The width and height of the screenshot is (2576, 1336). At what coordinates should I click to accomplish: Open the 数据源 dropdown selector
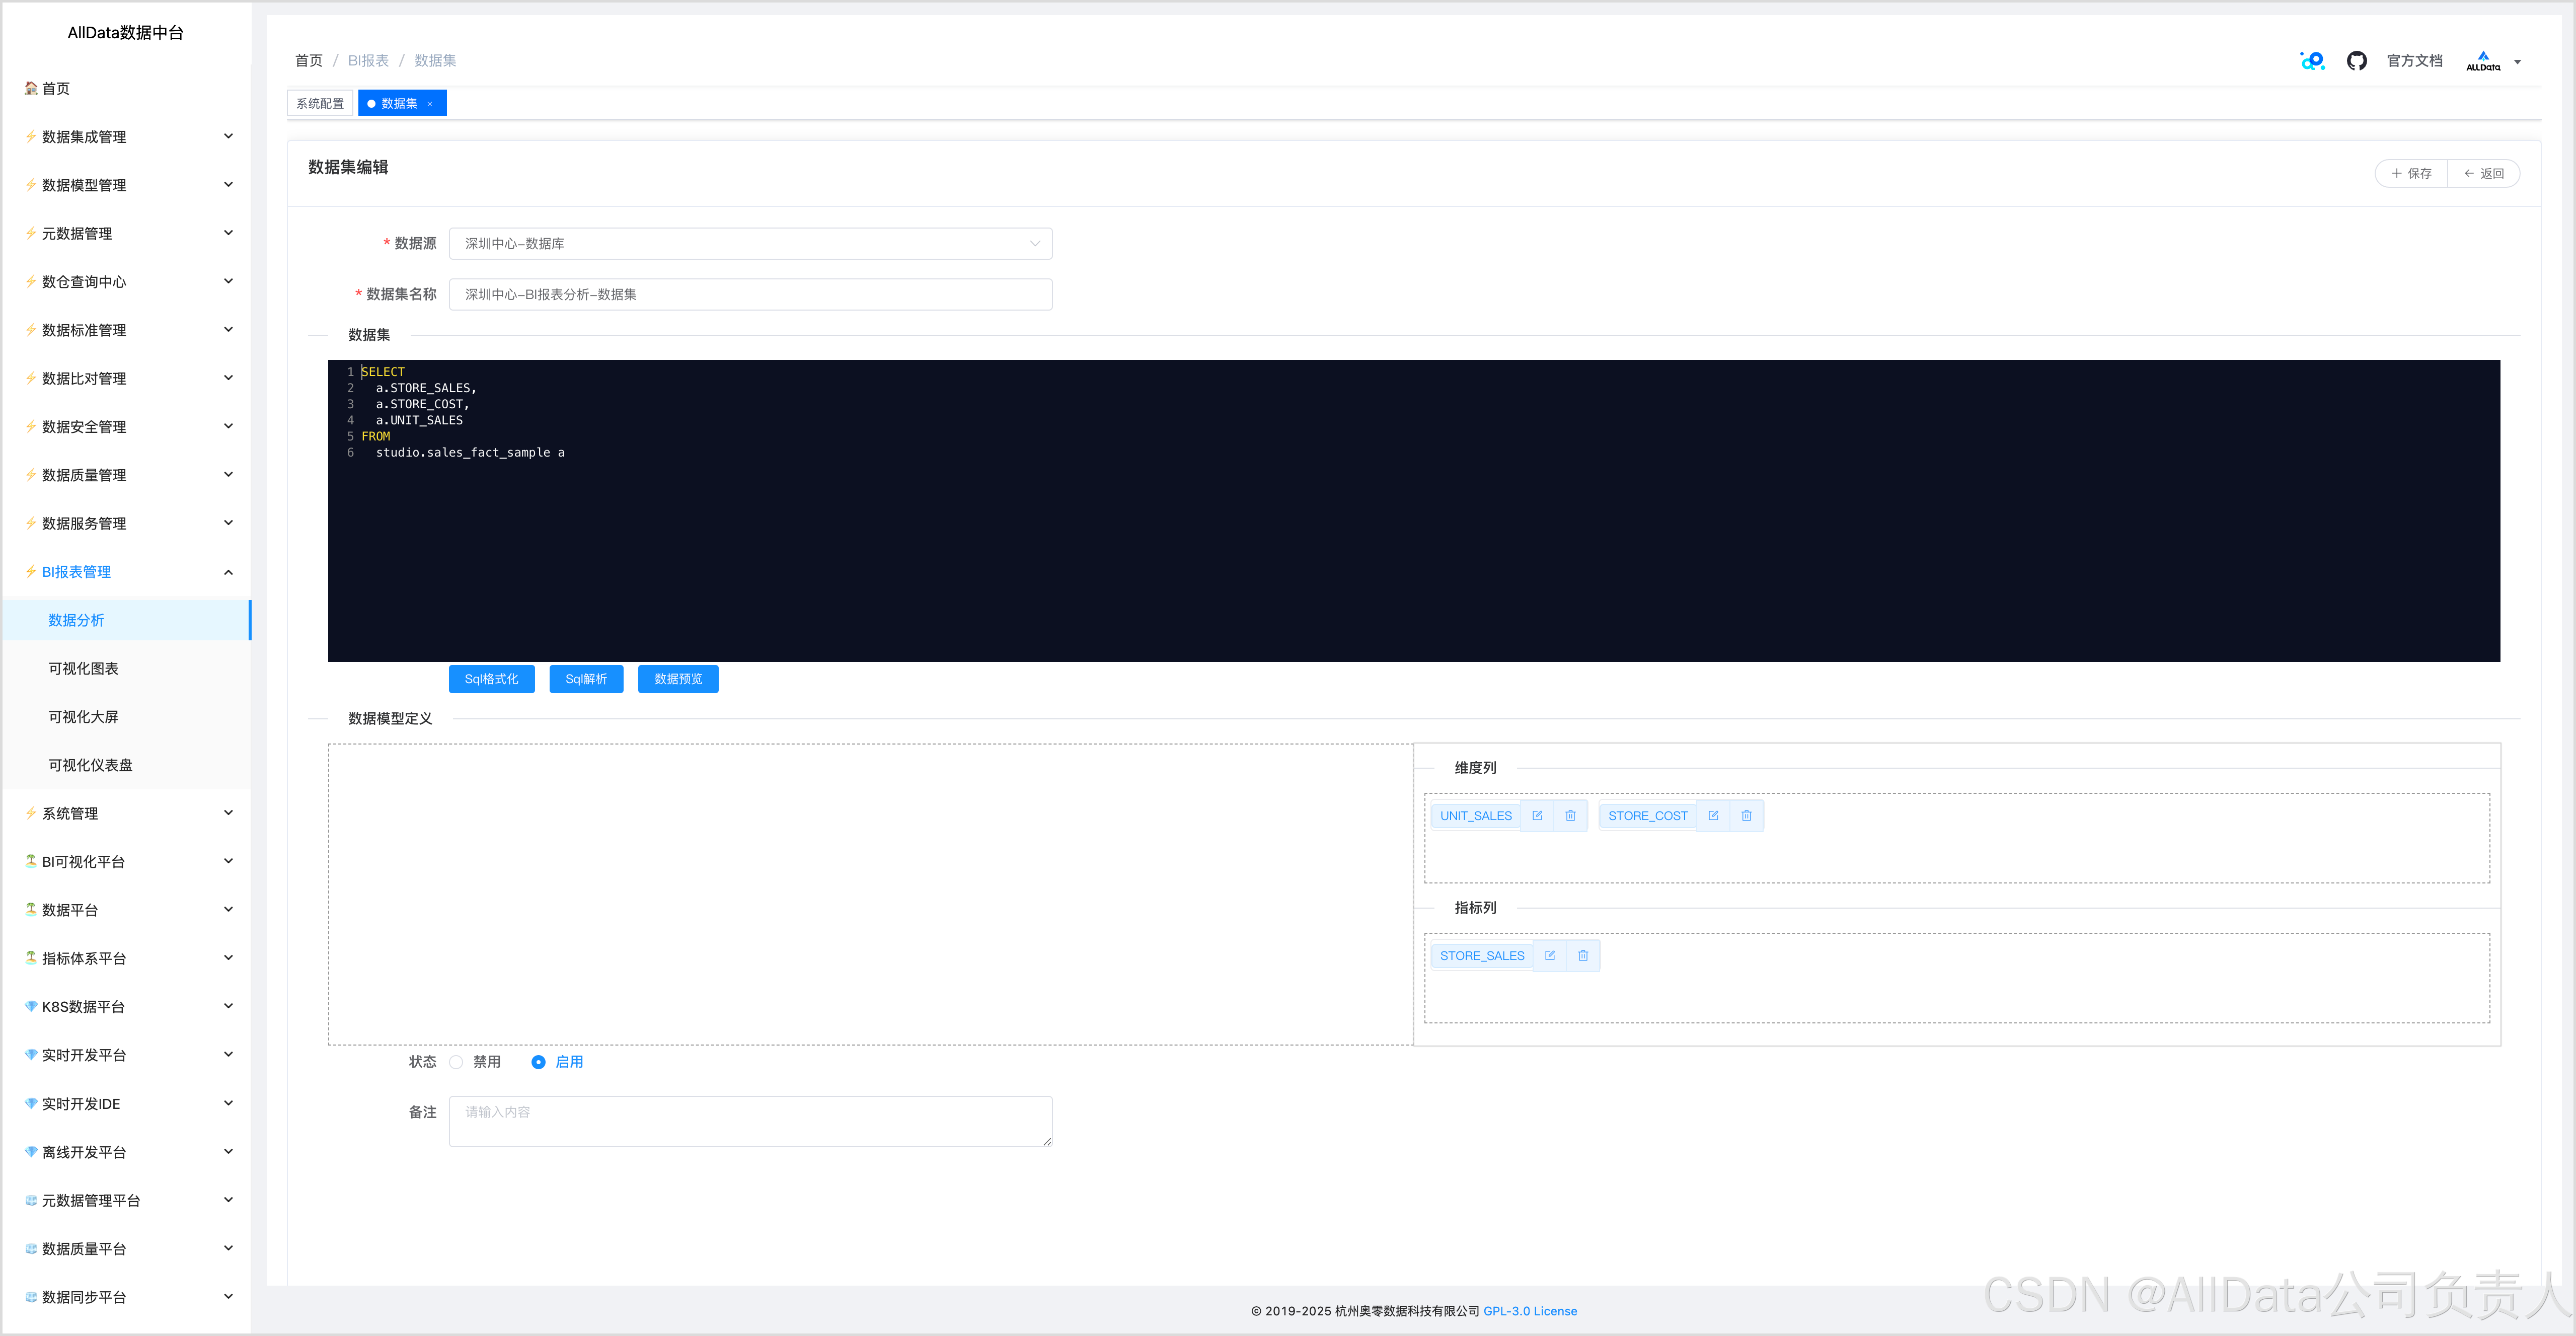(x=750, y=243)
